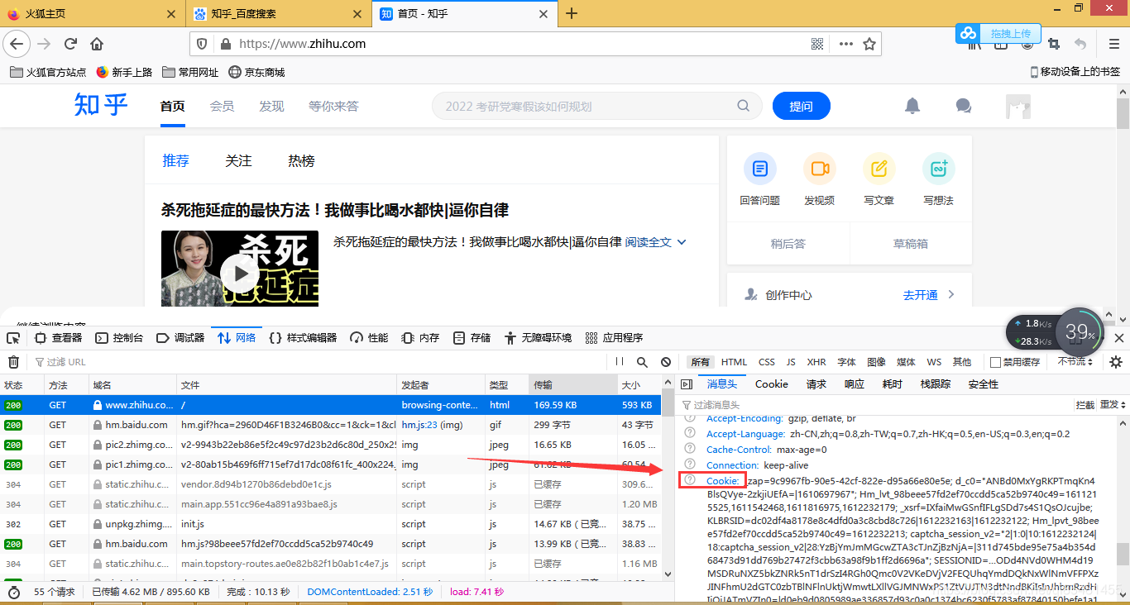
Task: Select the 所有 request type filter
Action: click(x=701, y=362)
